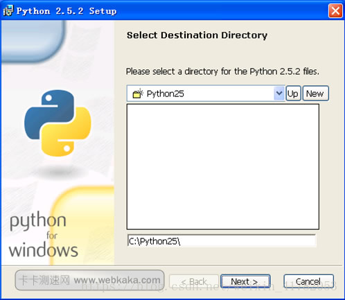Go up one folder with Up button

(293, 94)
